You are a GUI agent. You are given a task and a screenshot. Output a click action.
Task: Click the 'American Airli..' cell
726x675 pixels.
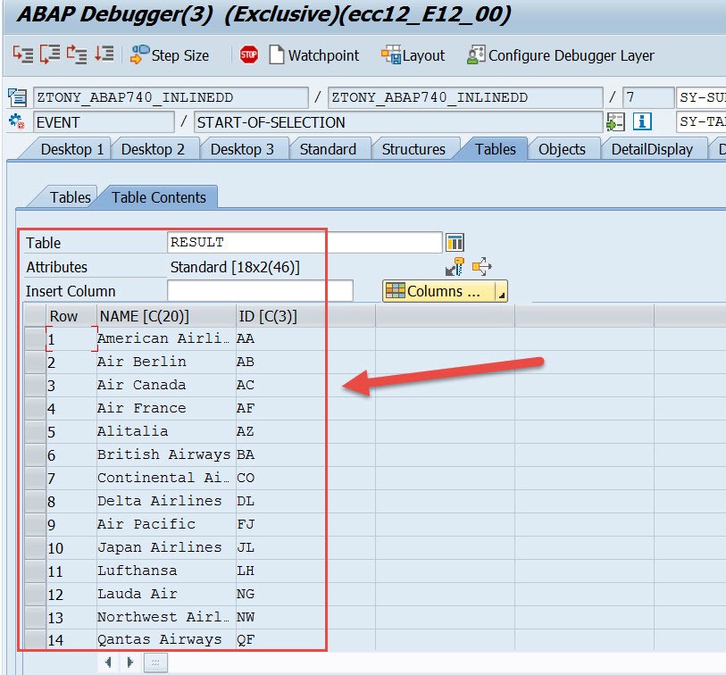pos(164,338)
